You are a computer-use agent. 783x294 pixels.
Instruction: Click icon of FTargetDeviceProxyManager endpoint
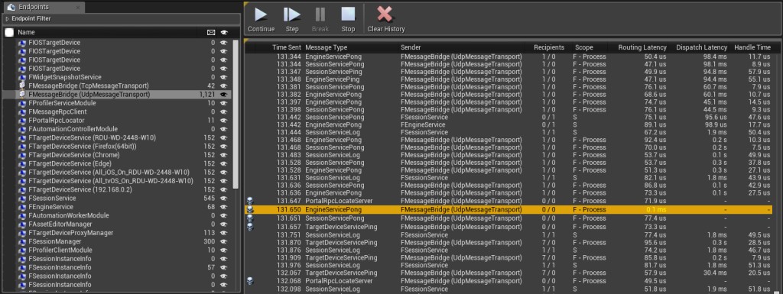pyautogui.click(x=22, y=233)
